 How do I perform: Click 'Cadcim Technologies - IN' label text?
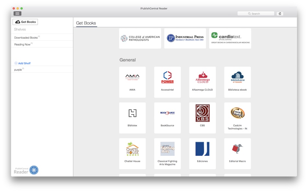coord(237,127)
